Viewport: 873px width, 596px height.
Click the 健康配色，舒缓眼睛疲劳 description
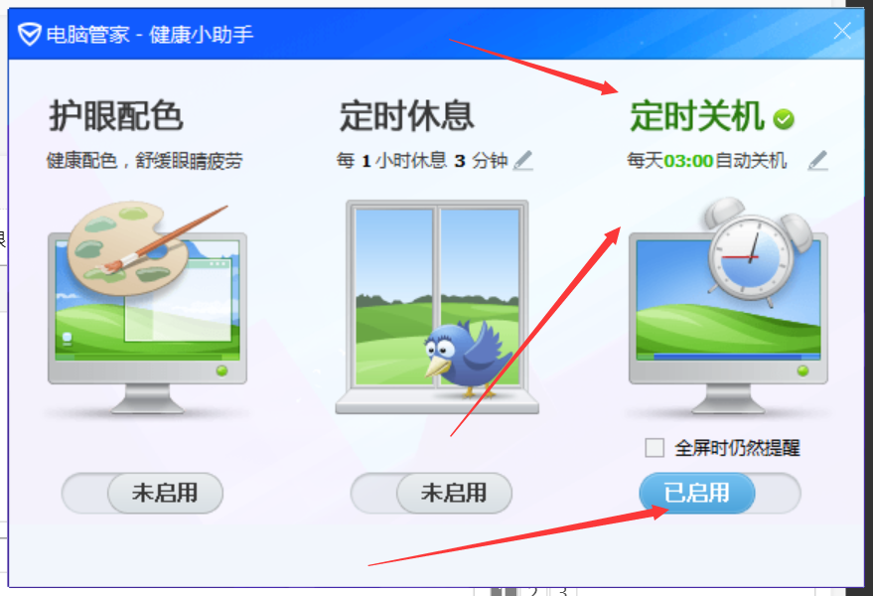click(x=144, y=161)
